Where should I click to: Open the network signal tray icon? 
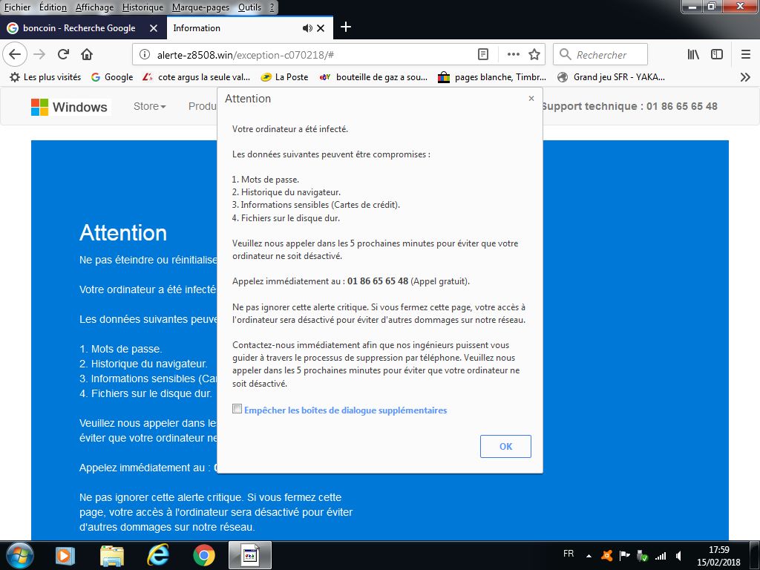tap(660, 556)
